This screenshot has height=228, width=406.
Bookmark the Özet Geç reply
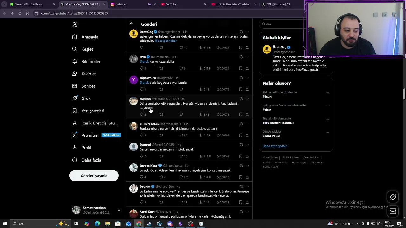pyautogui.click(x=241, y=47)
